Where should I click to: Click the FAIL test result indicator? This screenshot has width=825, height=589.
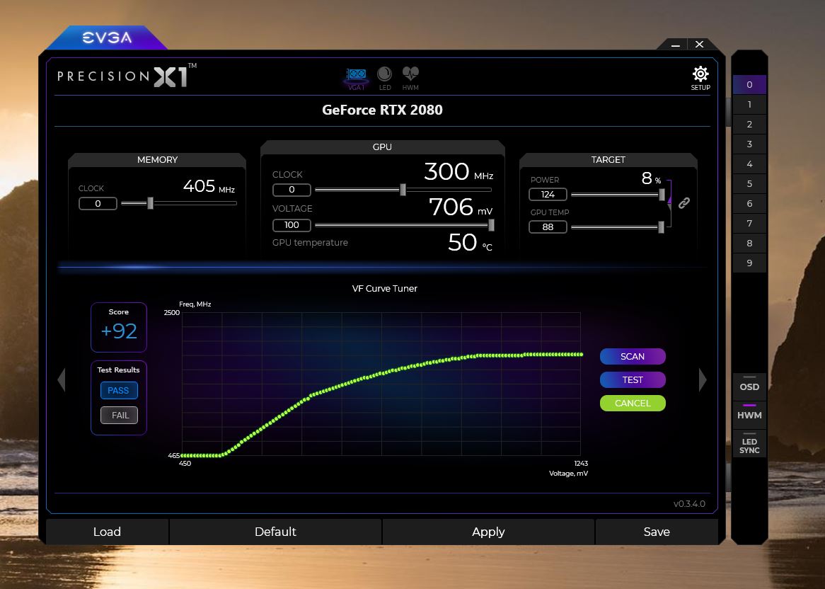point(120,416)
